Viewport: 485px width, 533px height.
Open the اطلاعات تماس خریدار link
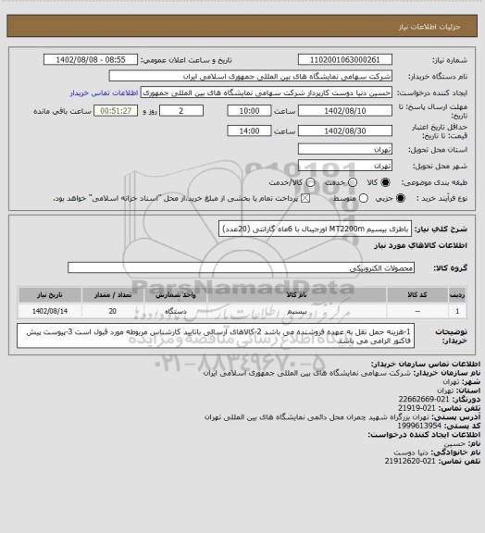point(104,93)
